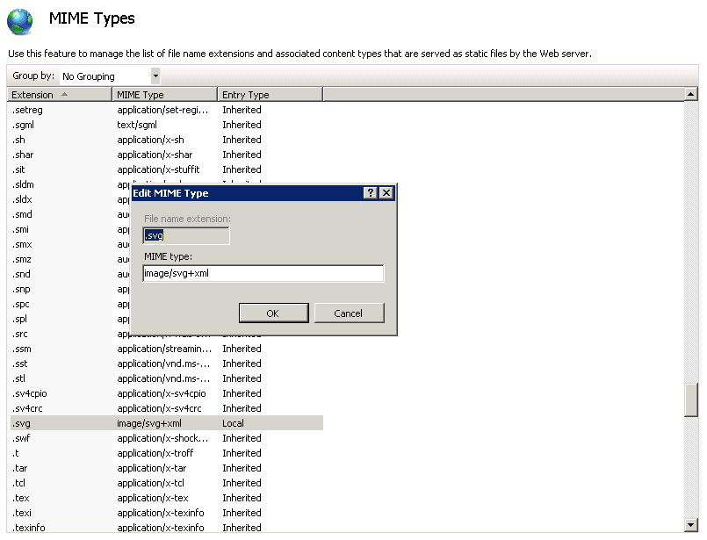Select the .sv4crc extension row
Viewport: 707px width, 540px height.
click(x=28, y=408)
